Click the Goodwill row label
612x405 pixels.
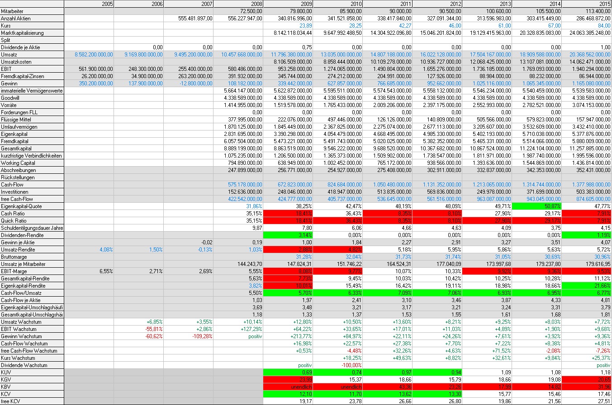[x=32, y=98]
